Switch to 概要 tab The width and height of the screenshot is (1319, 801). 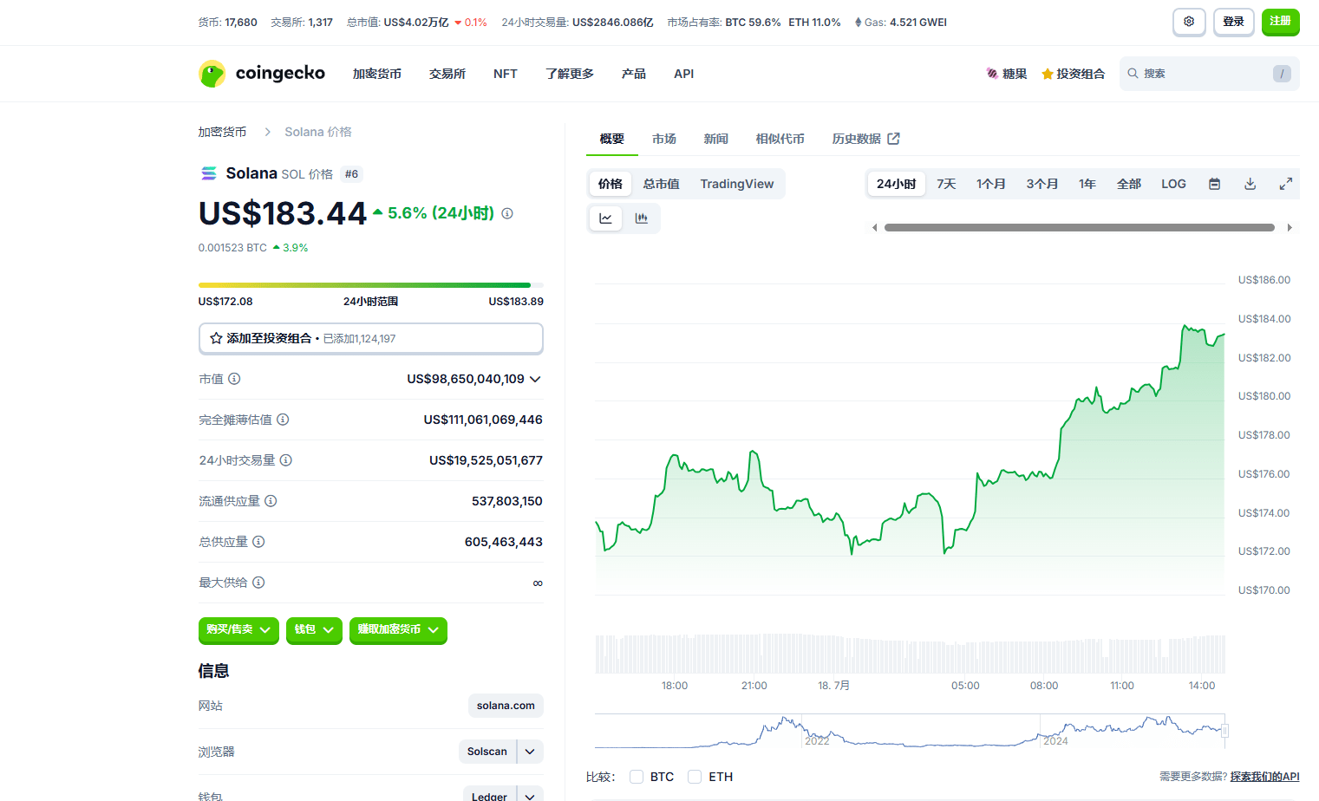click(x=612, y=139)
